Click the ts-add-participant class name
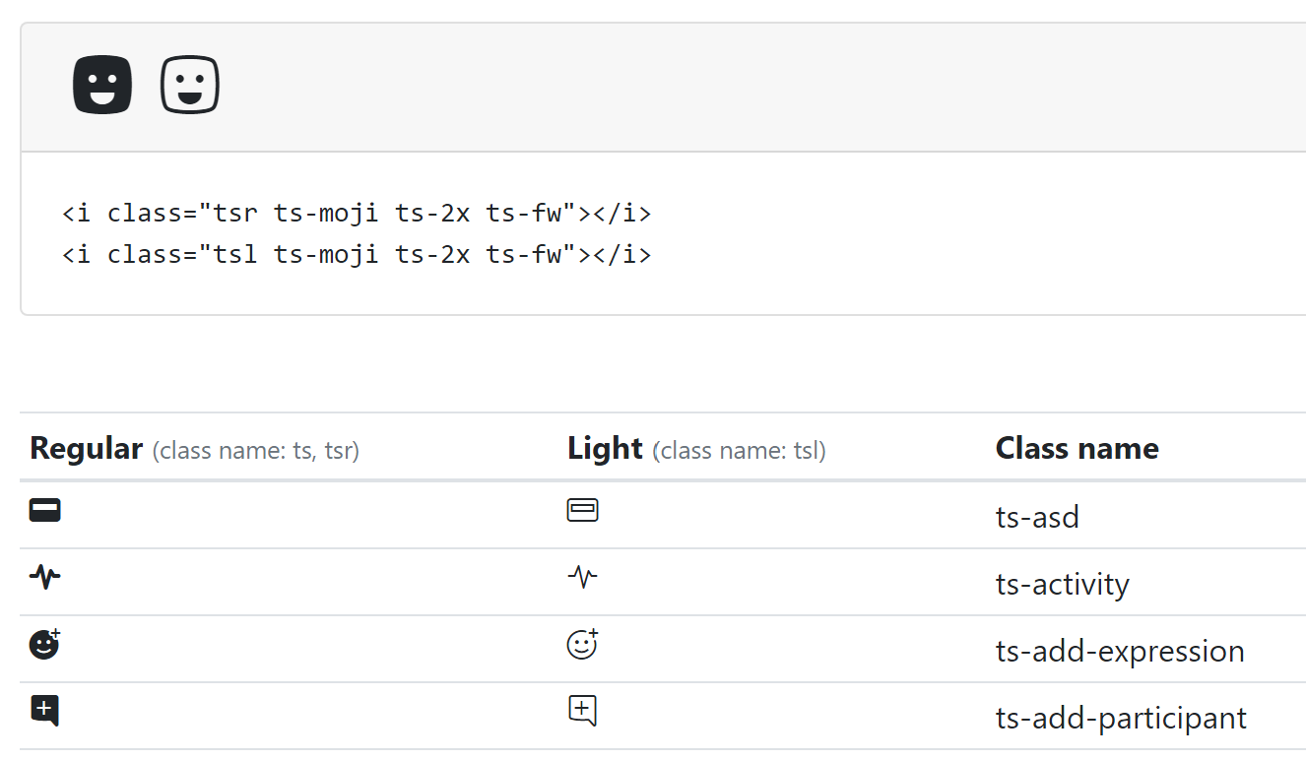This screenshot has height=760, width=1306. 1121,718
